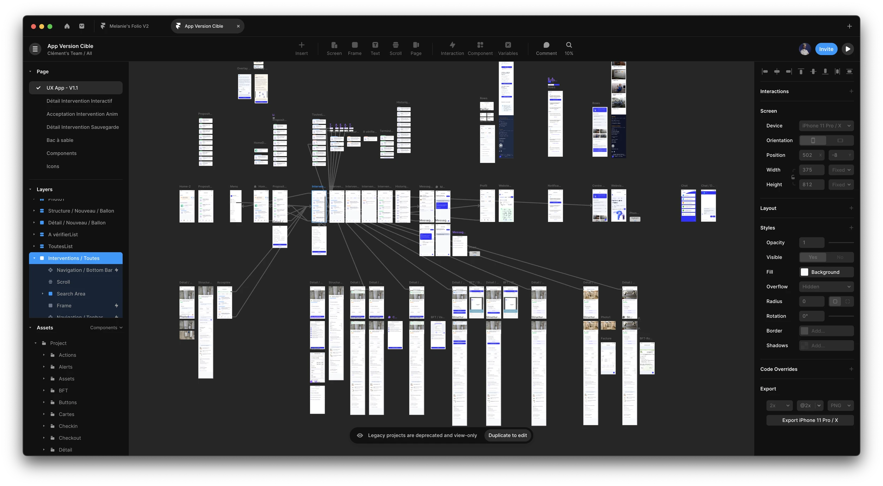Screen dimensions: 883x486
Task: Click the blue Invite button
Action: coord(826,49)
